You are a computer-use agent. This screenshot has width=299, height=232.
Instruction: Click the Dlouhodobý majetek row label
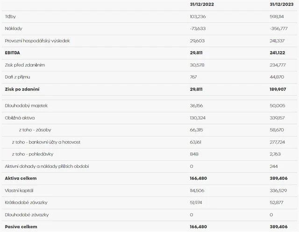click(26, 105)
